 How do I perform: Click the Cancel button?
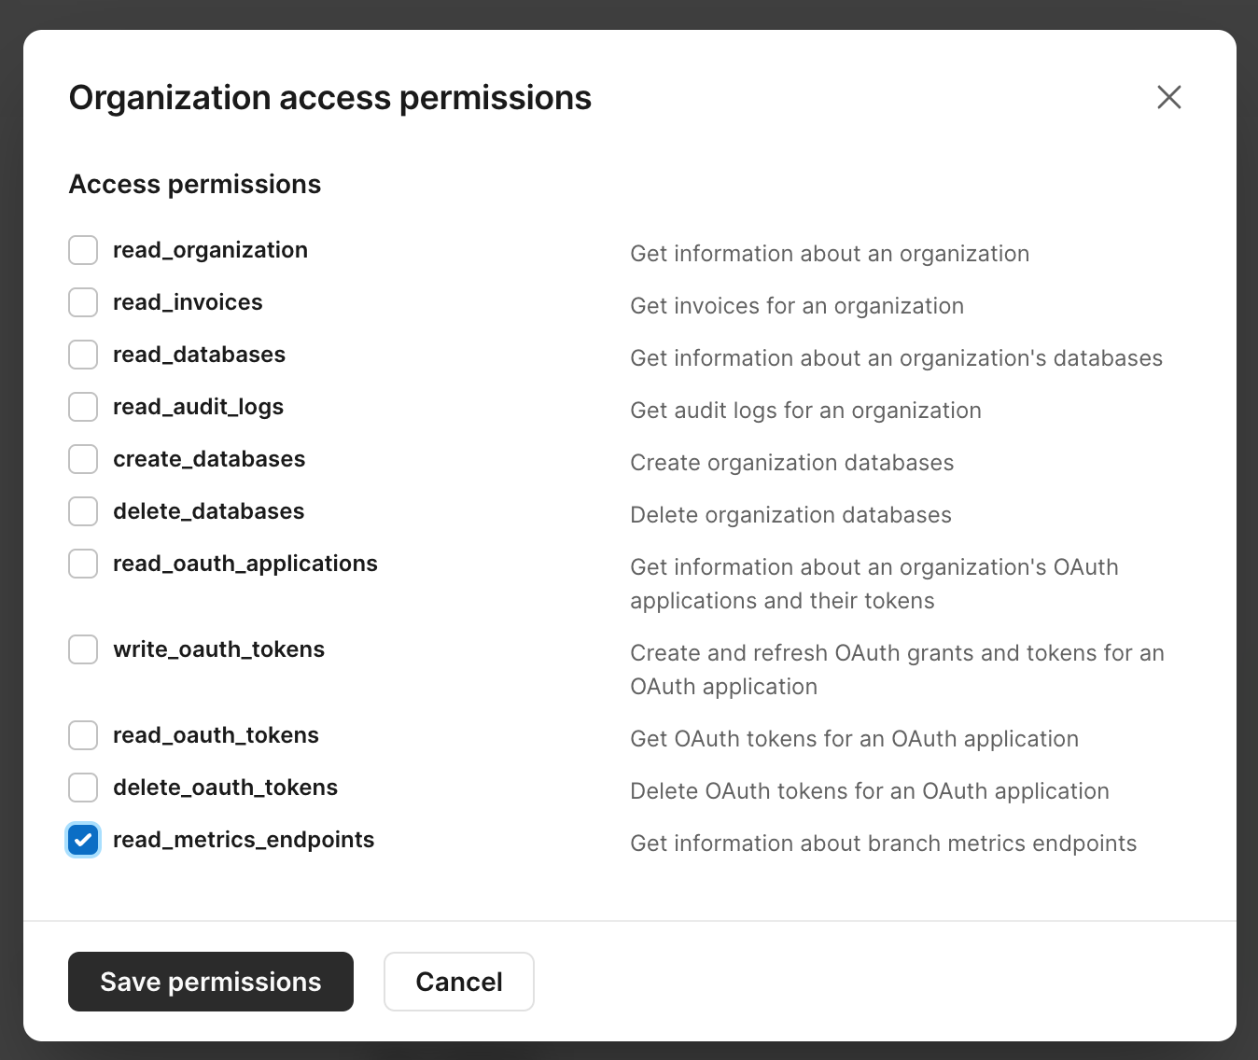click(458, 982)
